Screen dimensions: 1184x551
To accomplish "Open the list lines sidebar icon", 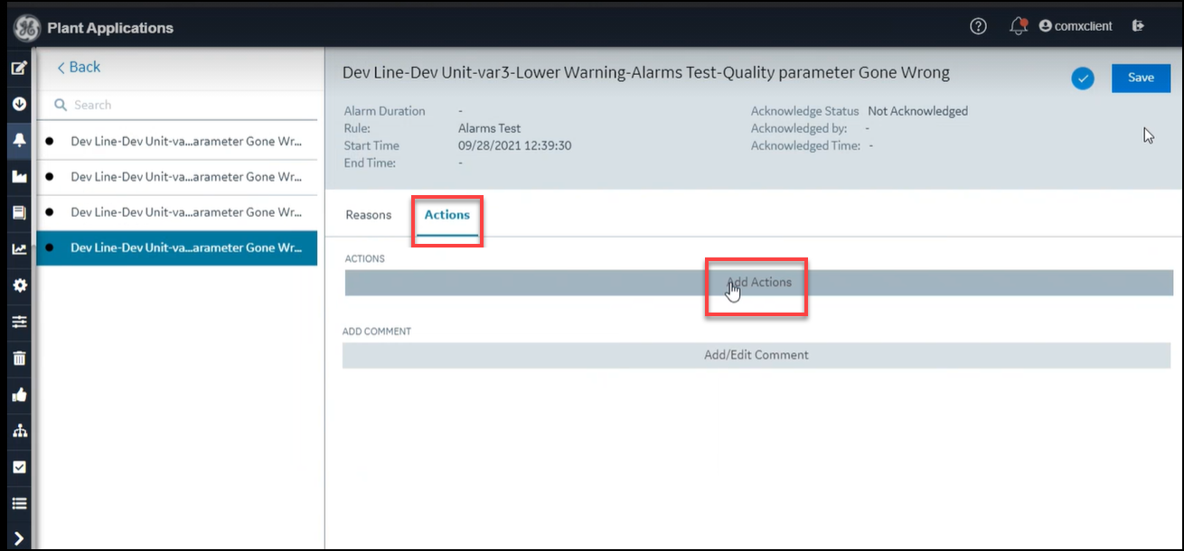I will 19,503.
